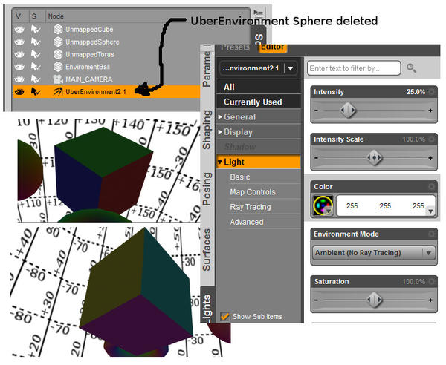Click the UnmappedCube object cube icon
Screen dimensions: 446x365
click(58, 29)
